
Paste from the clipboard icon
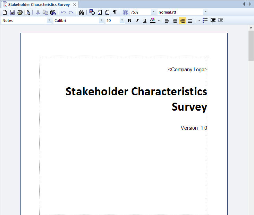click(x=53, y=12)
